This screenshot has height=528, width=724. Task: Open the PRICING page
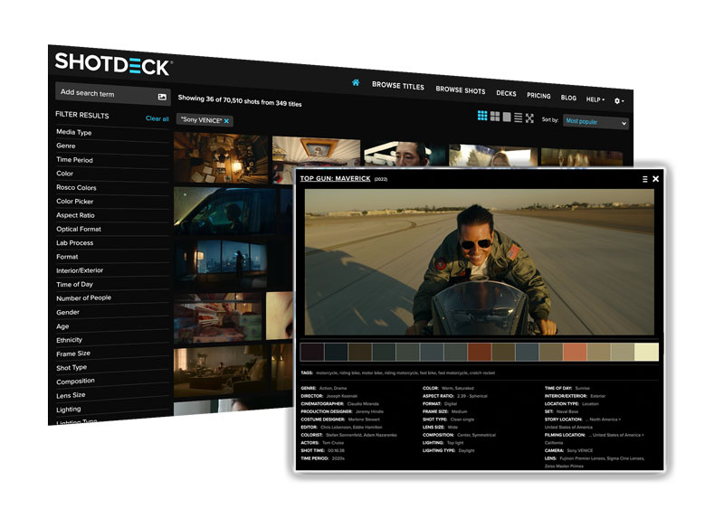pyautogui.click(x=538, y=94)
